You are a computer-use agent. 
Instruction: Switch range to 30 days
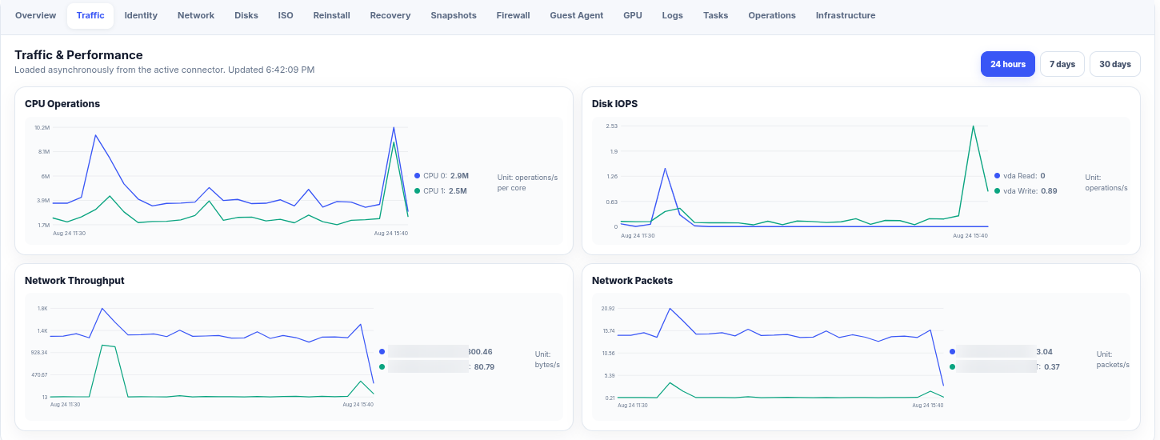pyautogui.click(x=1115, y=64)
